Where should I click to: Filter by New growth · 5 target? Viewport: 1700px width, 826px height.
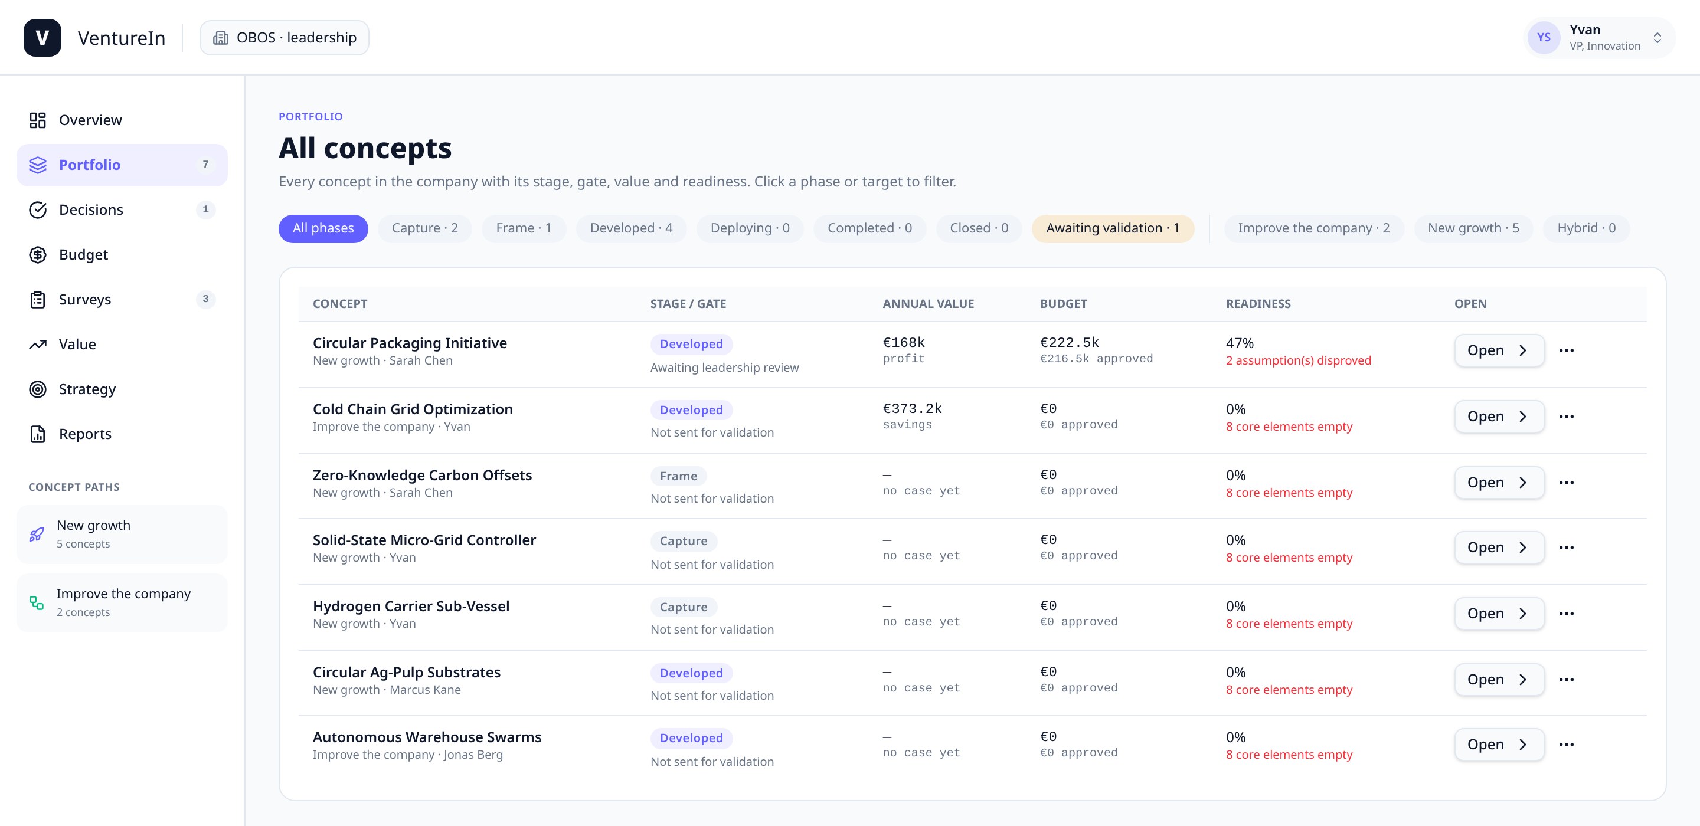(1473, 228)
